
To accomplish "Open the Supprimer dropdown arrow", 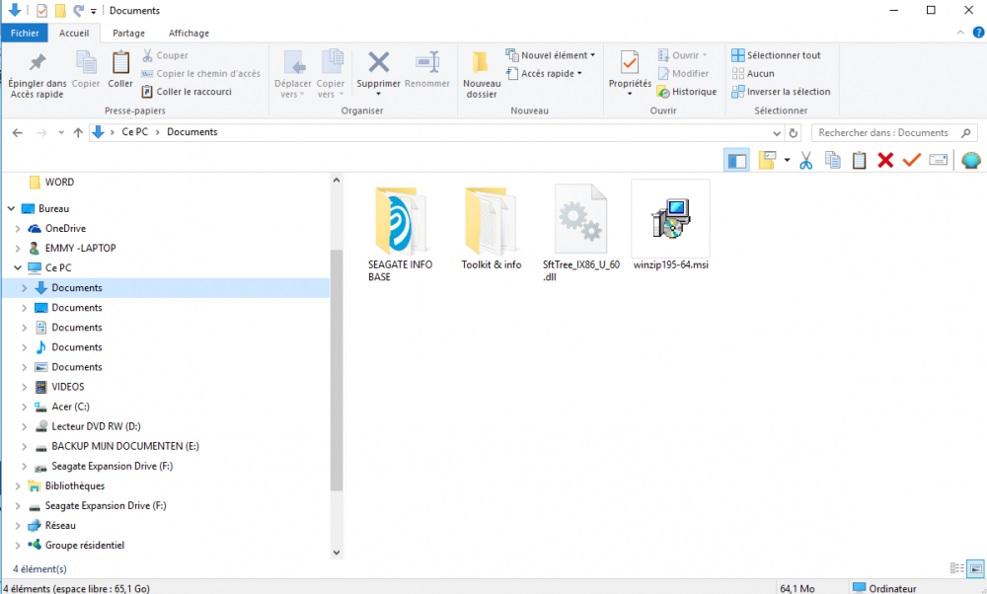I will [x=378, y=95].
